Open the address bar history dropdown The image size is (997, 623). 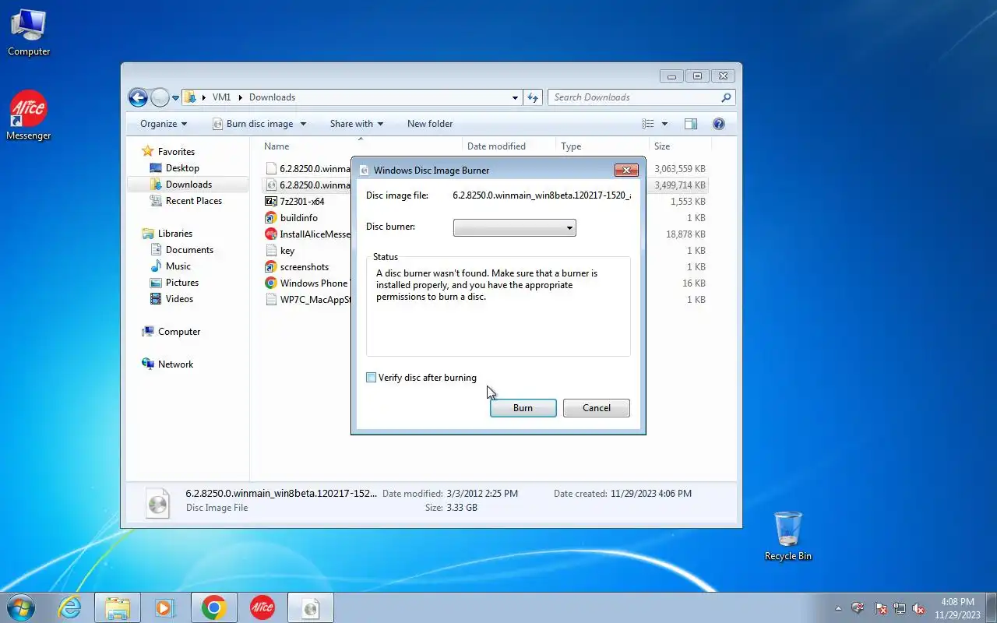pos(515,97)
